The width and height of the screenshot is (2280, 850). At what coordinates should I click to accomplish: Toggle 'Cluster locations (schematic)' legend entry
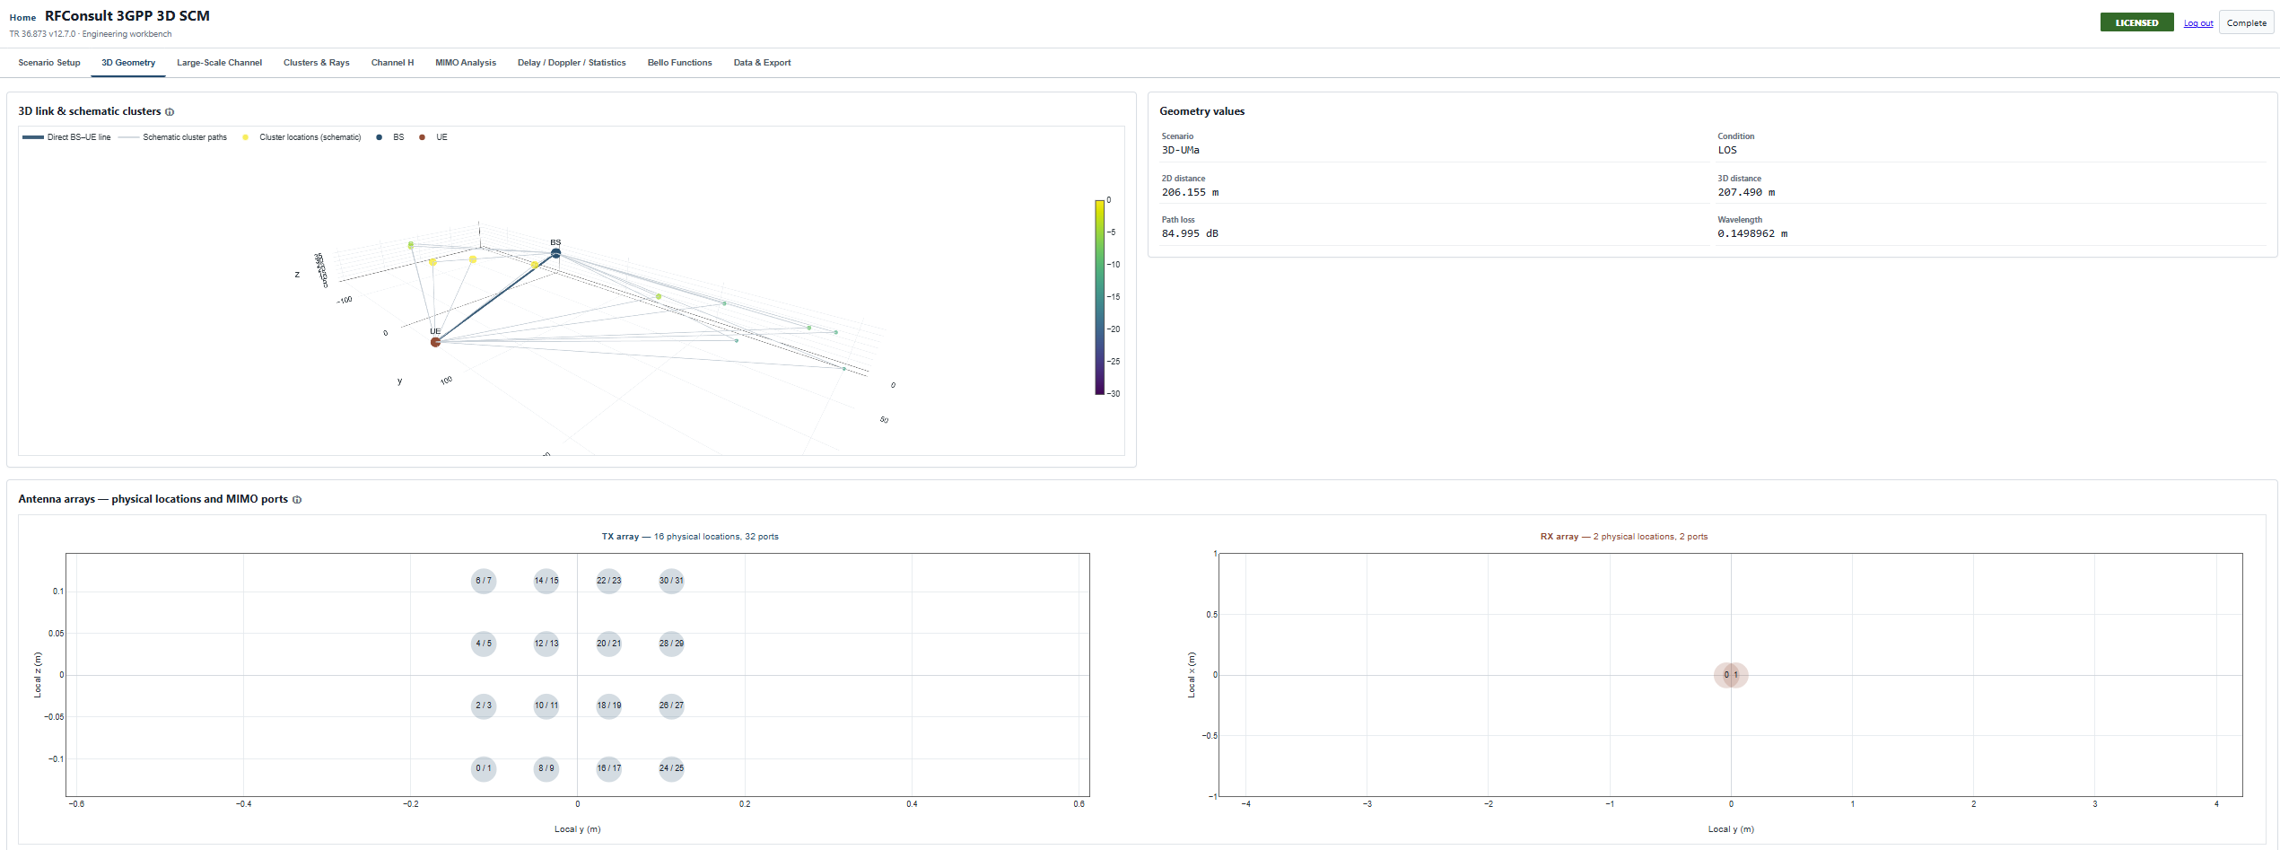301,137
